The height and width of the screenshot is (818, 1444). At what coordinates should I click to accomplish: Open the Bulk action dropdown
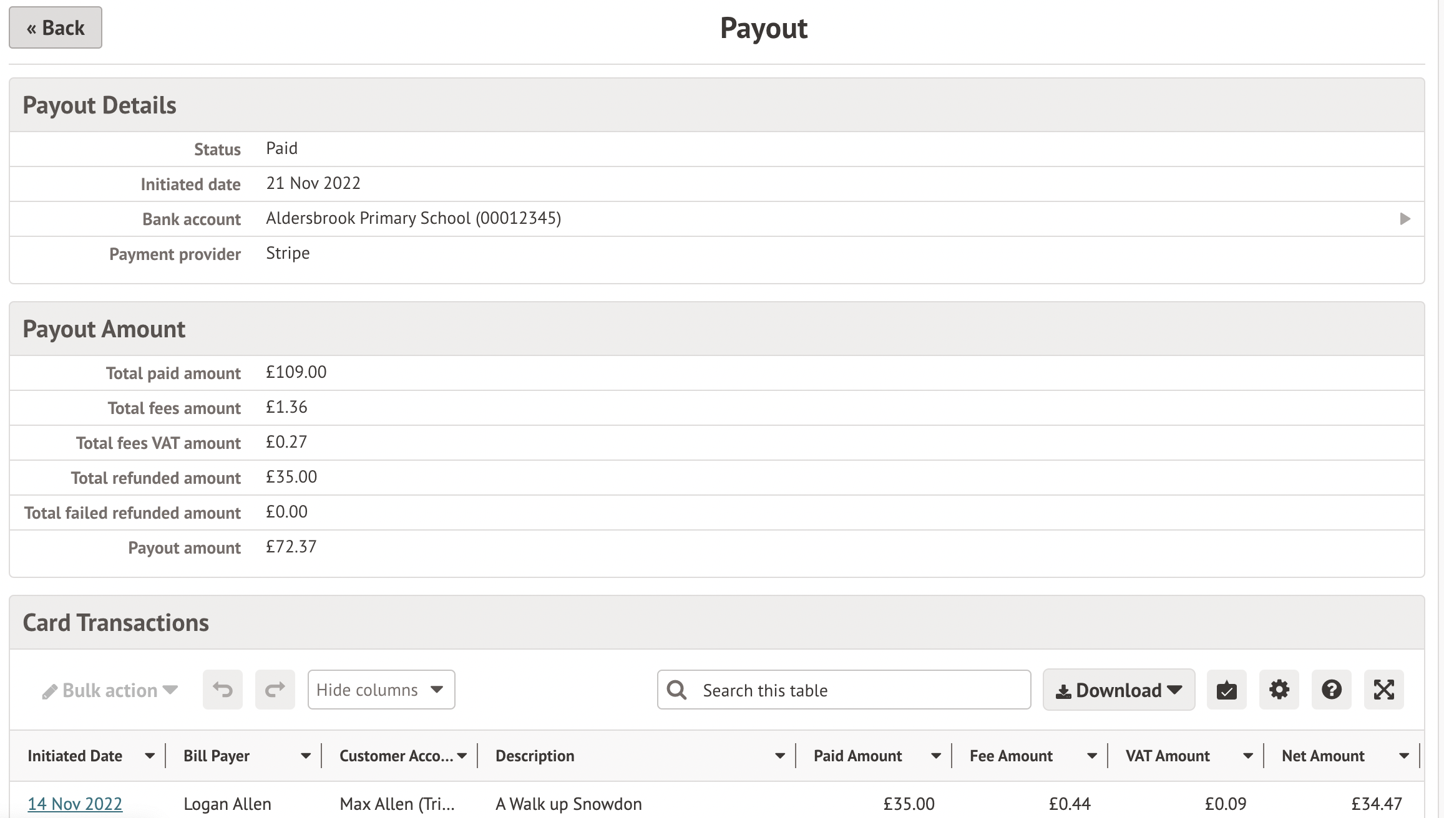pos(110,690)
